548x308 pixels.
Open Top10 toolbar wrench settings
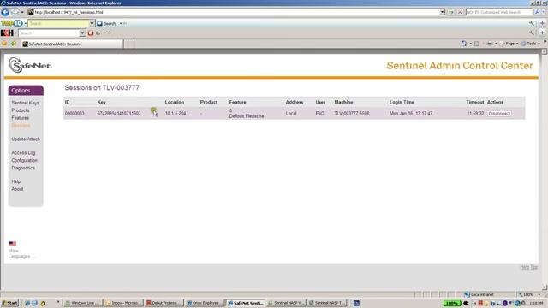(x=532, y=23)
